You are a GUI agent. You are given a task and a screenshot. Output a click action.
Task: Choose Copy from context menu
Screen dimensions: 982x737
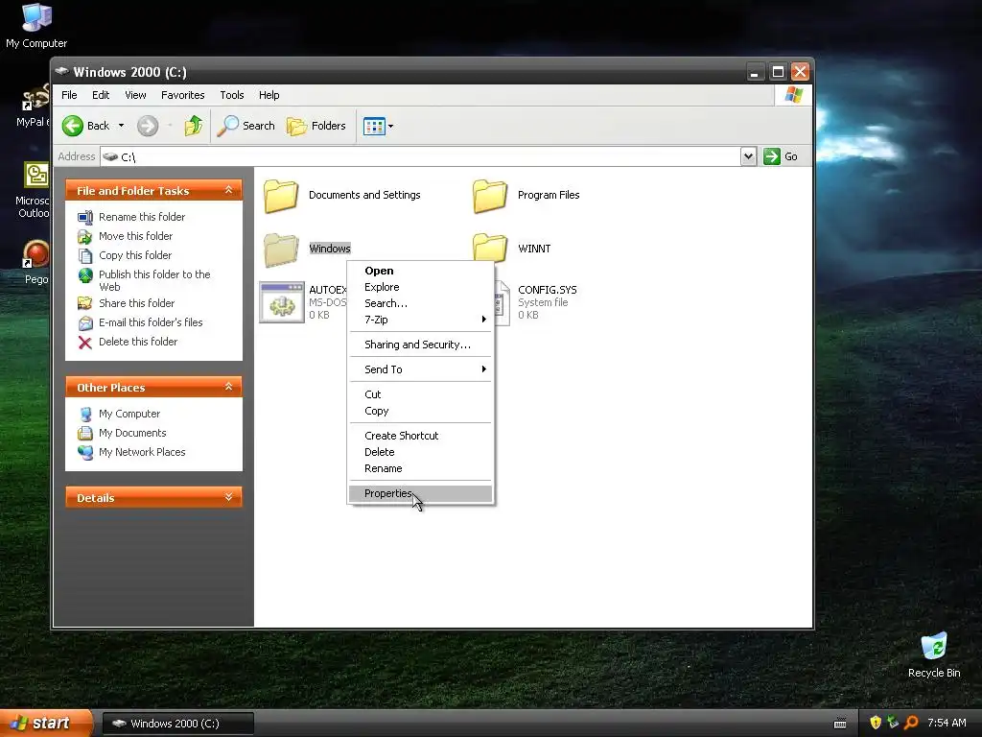tap(420, 411)
